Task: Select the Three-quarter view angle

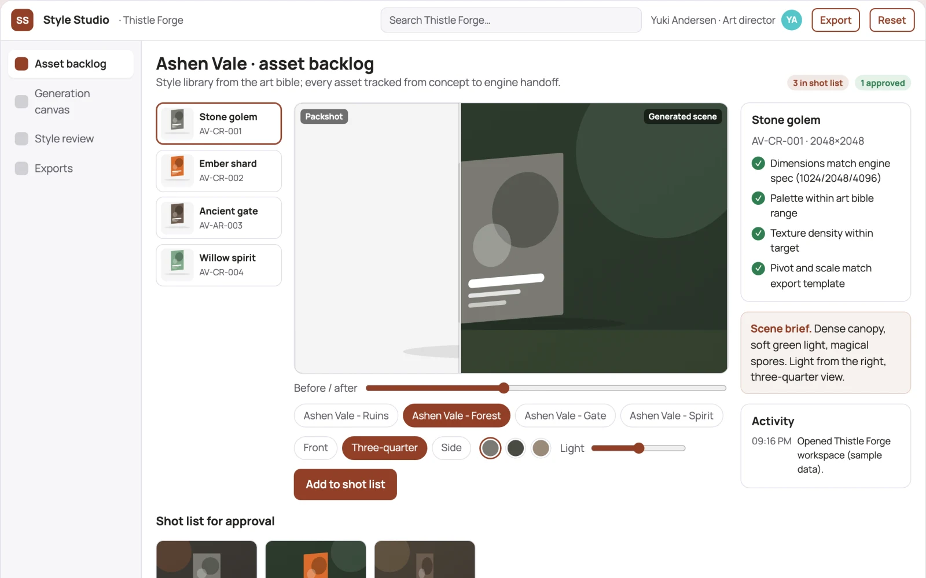Action: [x=384, y=448]
